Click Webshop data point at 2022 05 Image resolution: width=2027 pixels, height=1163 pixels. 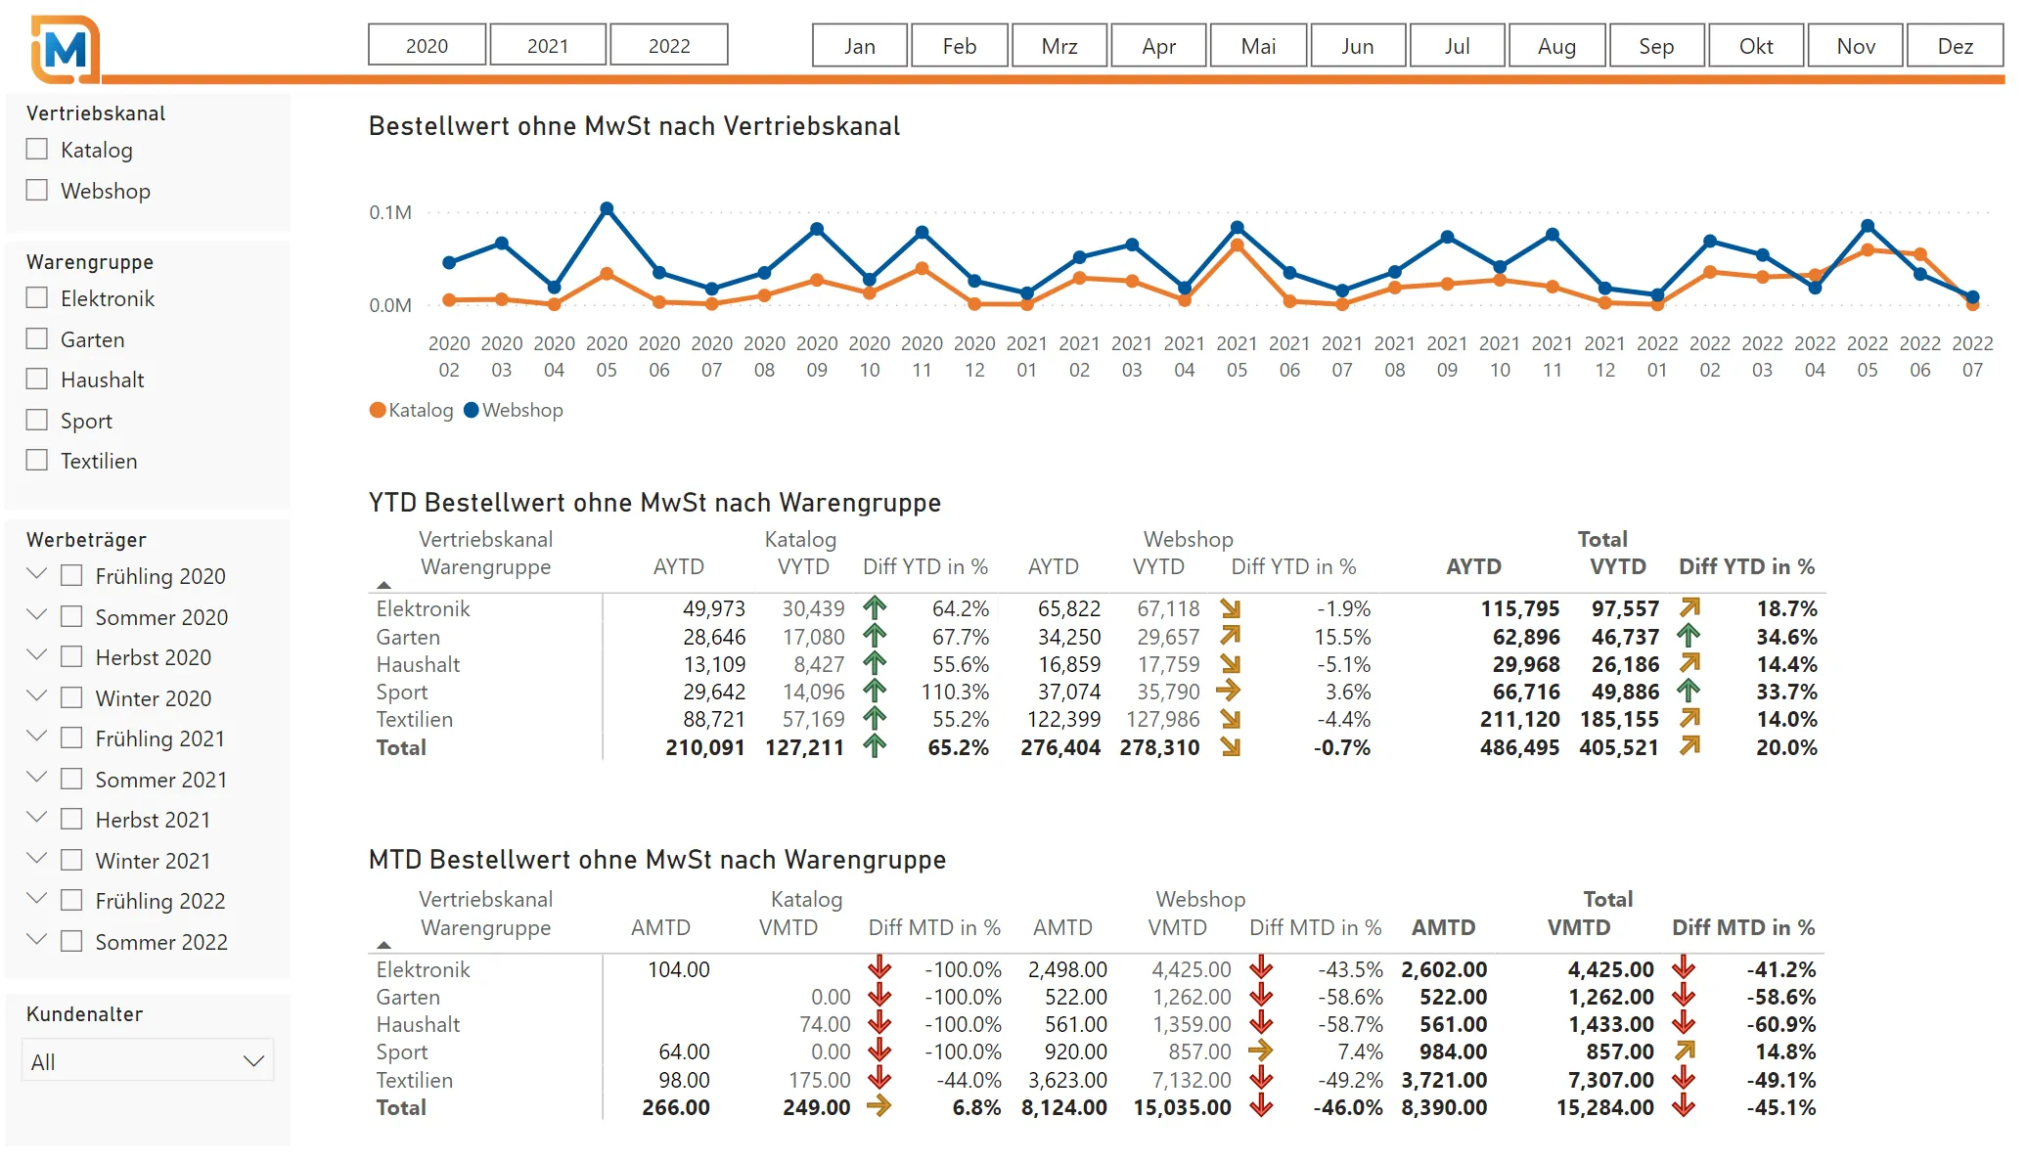(1868, 225)
